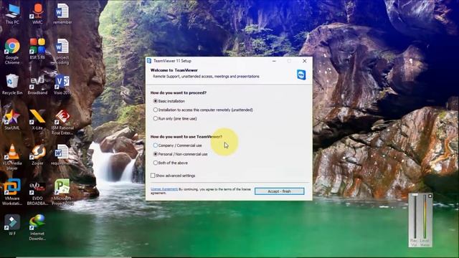Click the TeamViewer title bar icon
This screenshot has height=258, width=459.
[149, 61]
